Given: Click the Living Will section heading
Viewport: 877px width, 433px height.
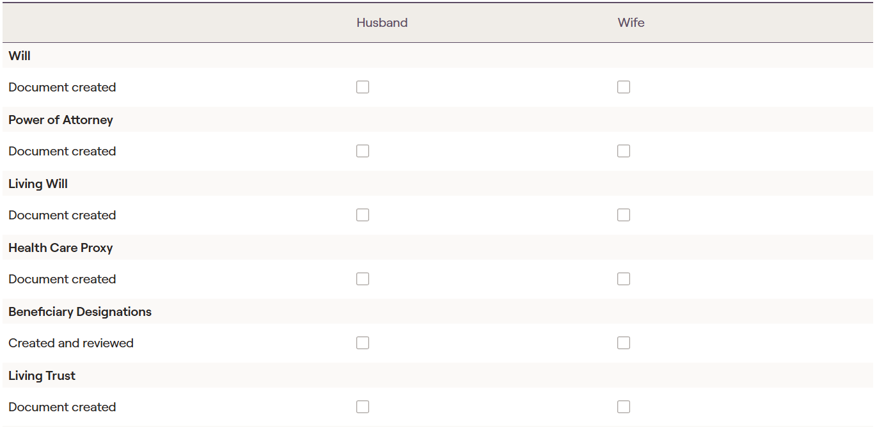Looking at the screenshot, I should coord(38,184).
